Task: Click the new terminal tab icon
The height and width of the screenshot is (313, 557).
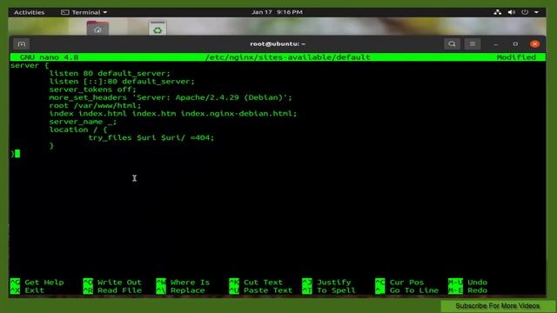Action: tap(21, 44)
